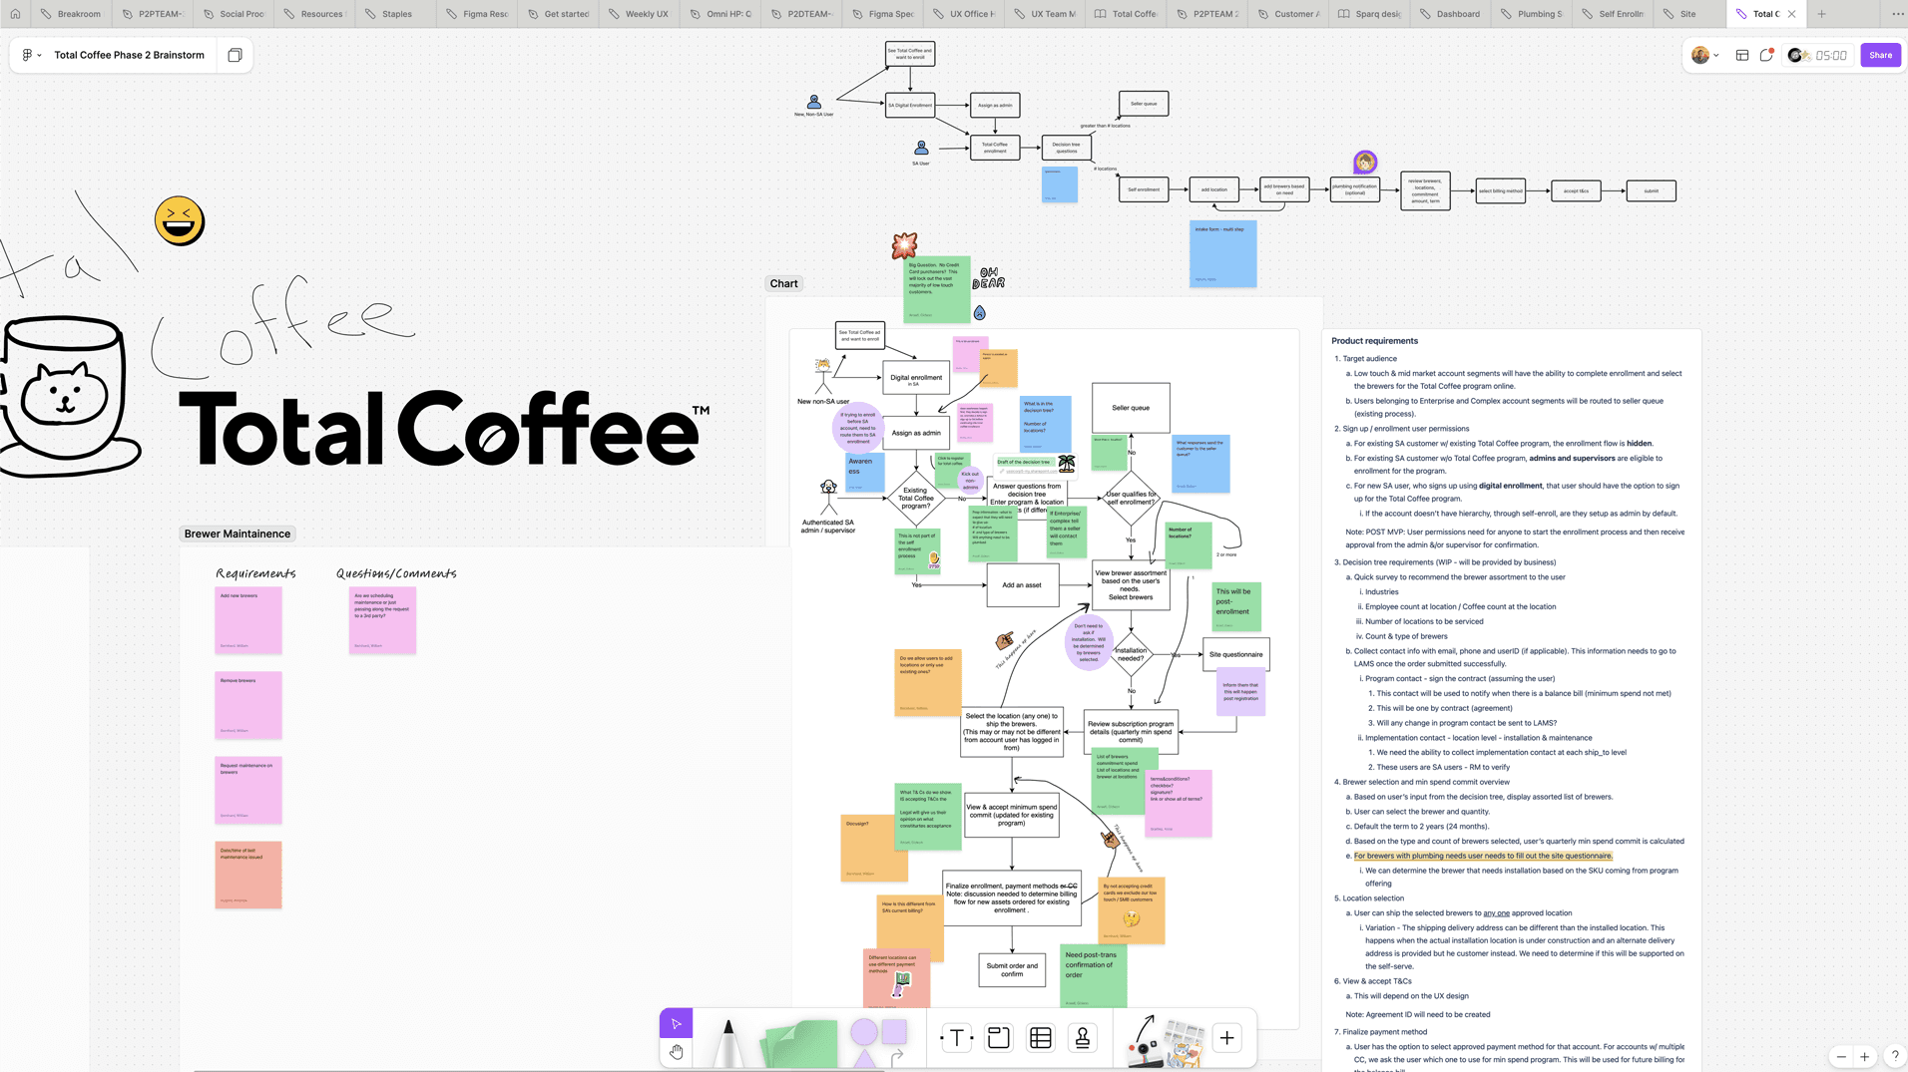Select the Stamp tool
Viewport: 1908px width, 1072px height.
click(x=1082, y=1038)
